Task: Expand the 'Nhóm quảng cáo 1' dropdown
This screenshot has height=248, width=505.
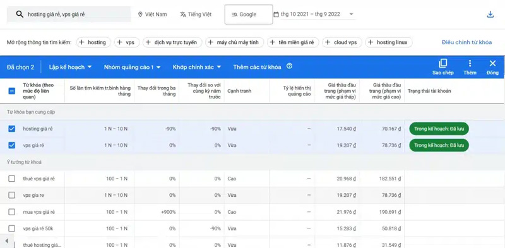Action: coord(132,67)
